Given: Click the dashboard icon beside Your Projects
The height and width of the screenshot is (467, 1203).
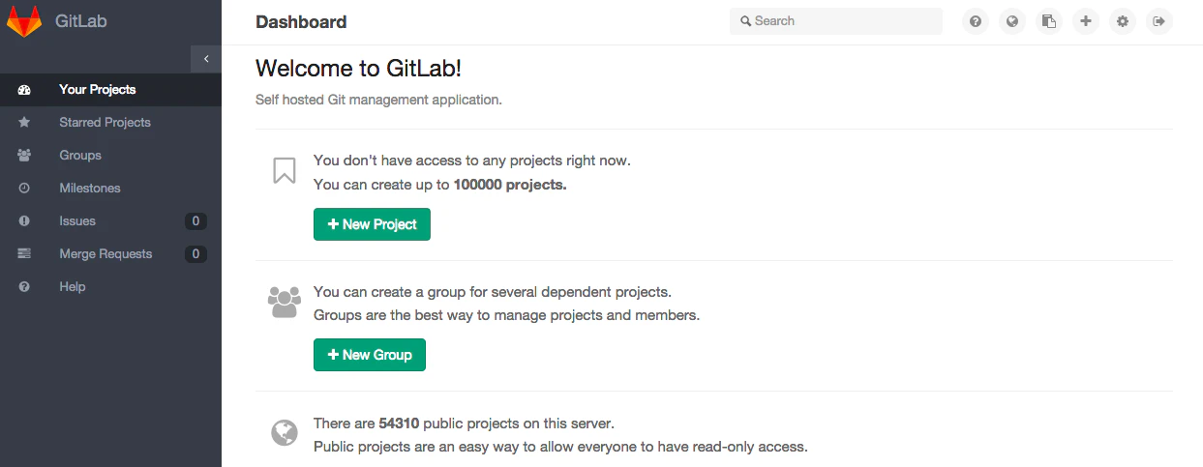Looking at the screenshot, I should pos(24,89).
